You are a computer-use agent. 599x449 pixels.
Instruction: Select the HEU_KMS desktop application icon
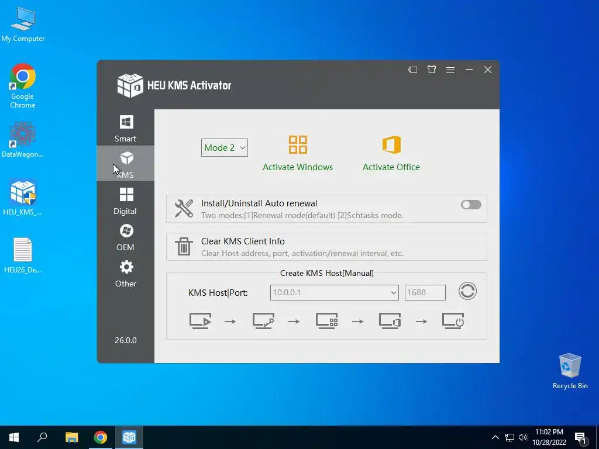point(23,198)
